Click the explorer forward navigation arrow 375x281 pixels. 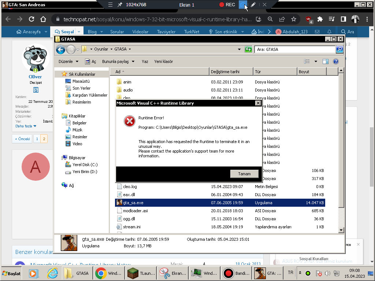click(x=71, y=49)
